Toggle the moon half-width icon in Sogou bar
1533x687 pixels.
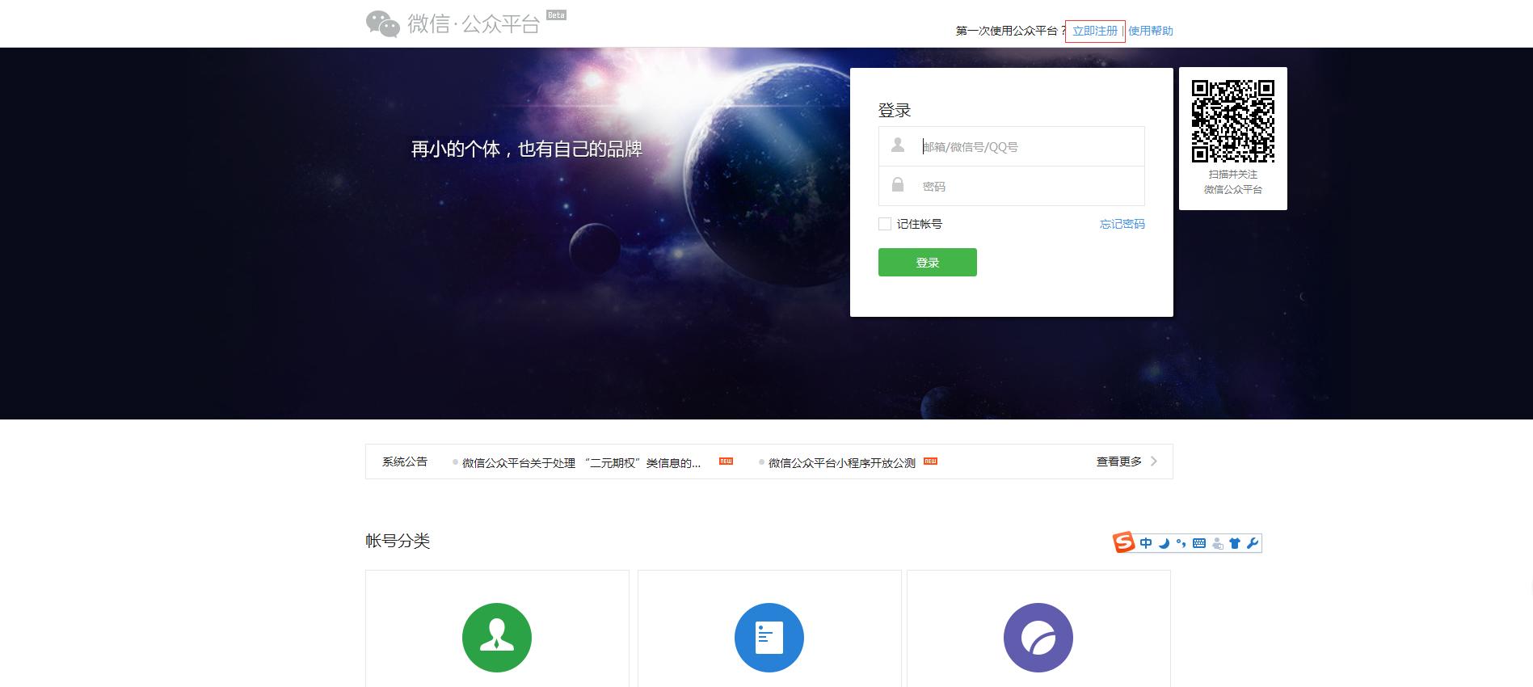[x=1164, y=543]
